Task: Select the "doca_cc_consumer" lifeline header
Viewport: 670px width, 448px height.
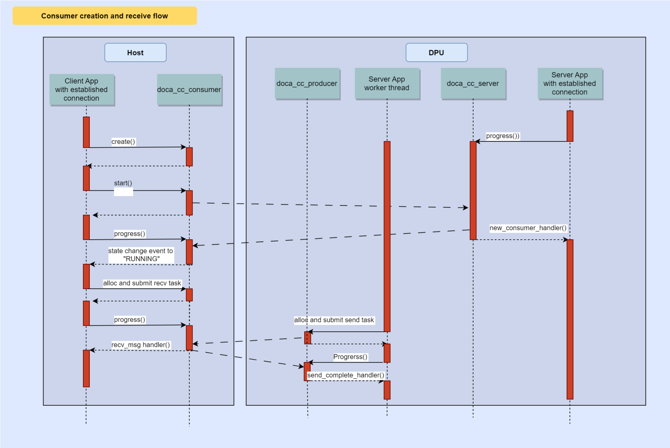Action: (x=189, y=90)
